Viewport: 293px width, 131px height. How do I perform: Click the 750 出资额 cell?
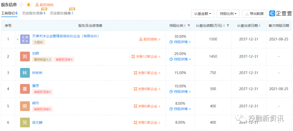tap(213, 73)
